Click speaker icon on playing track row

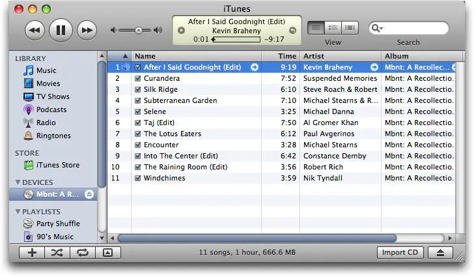[126, 67]
